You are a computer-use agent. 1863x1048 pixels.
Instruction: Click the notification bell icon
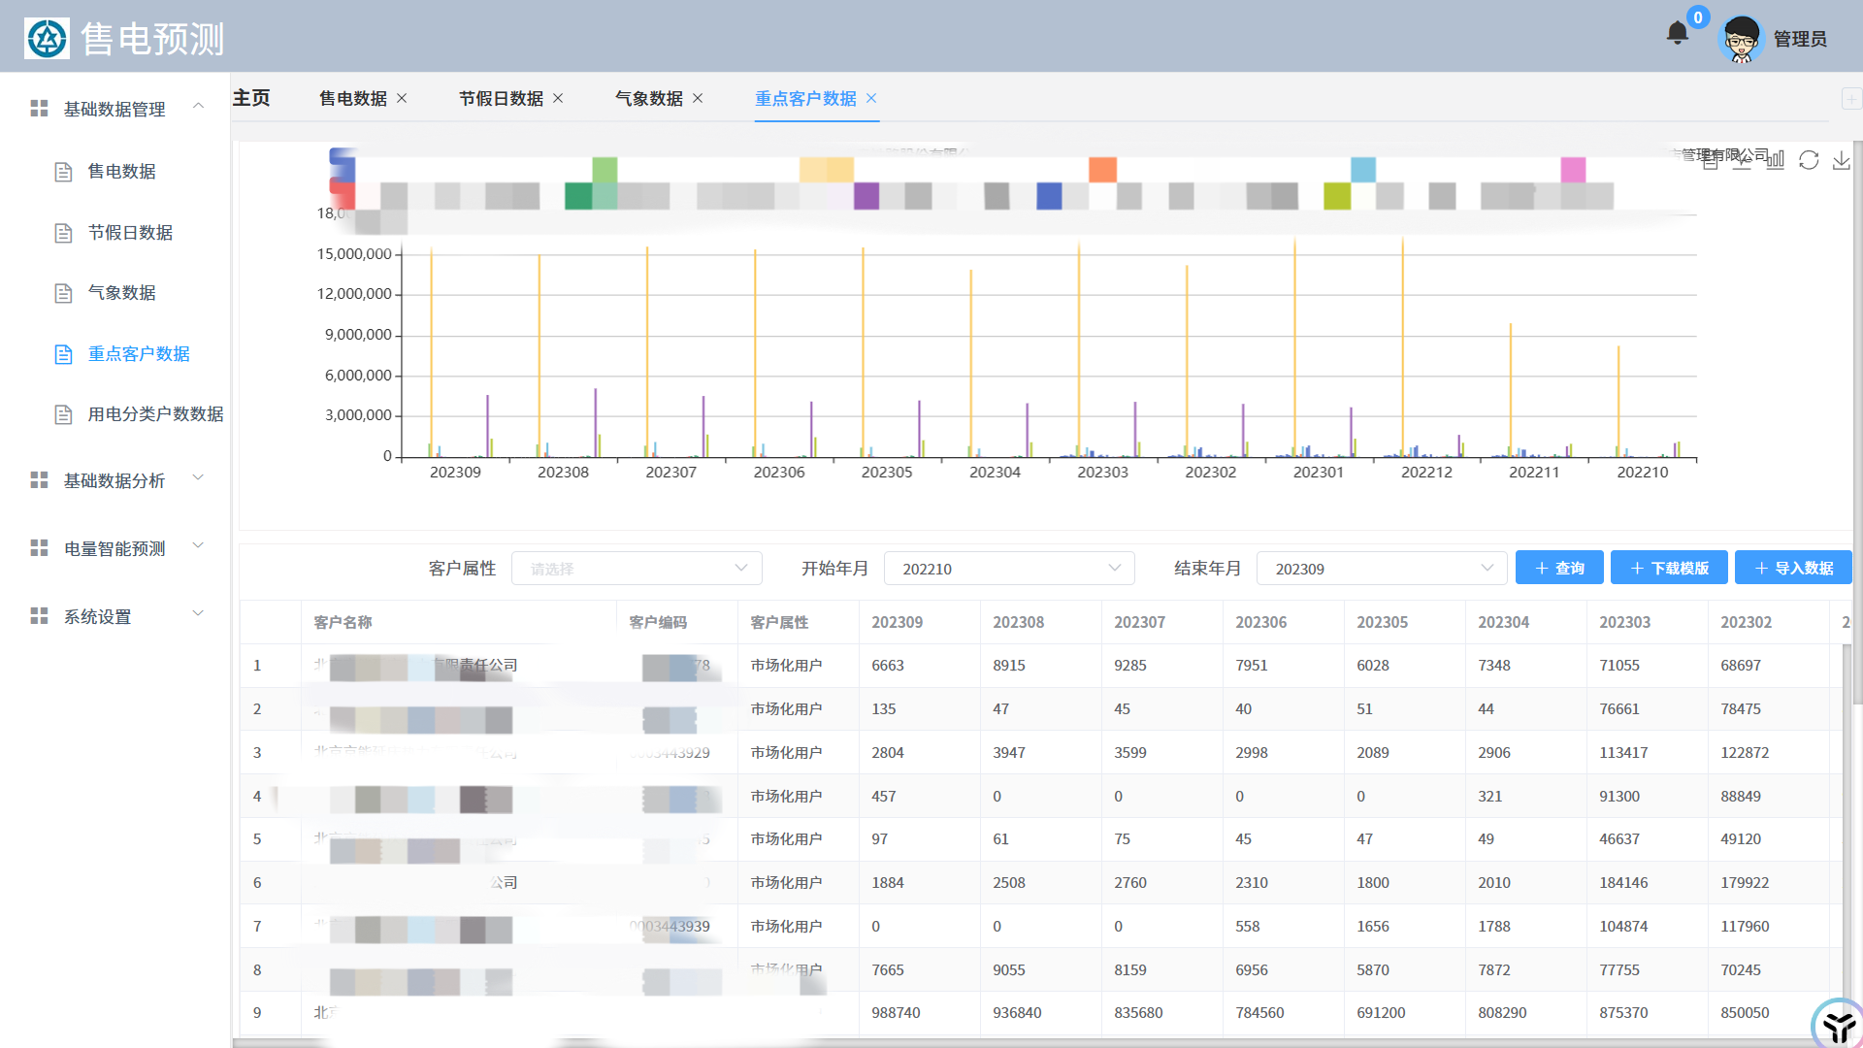pyautogui.click(x=1677, y=34)
